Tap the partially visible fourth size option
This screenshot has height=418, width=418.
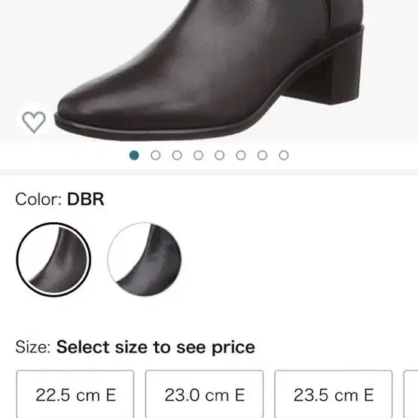pyautogui.click(x=410, y=394)
